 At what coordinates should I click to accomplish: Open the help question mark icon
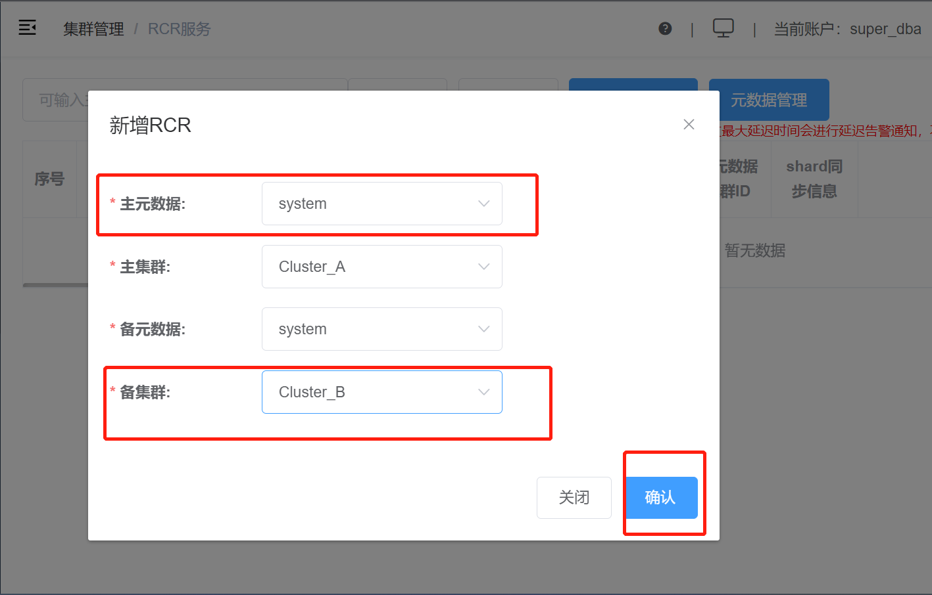point(665,28)
